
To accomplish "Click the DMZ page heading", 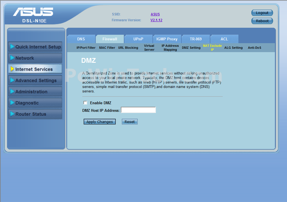I will 88,61.
